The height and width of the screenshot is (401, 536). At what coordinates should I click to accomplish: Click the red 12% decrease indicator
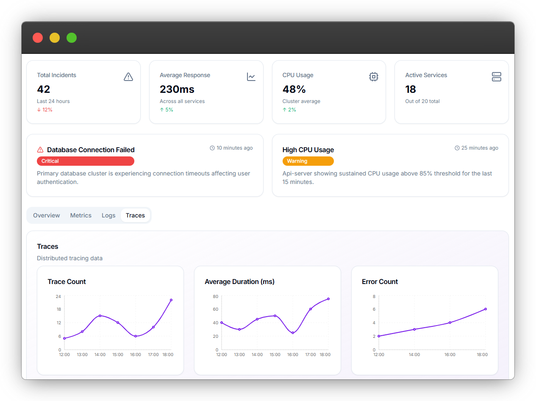click(x=44, y=109)
